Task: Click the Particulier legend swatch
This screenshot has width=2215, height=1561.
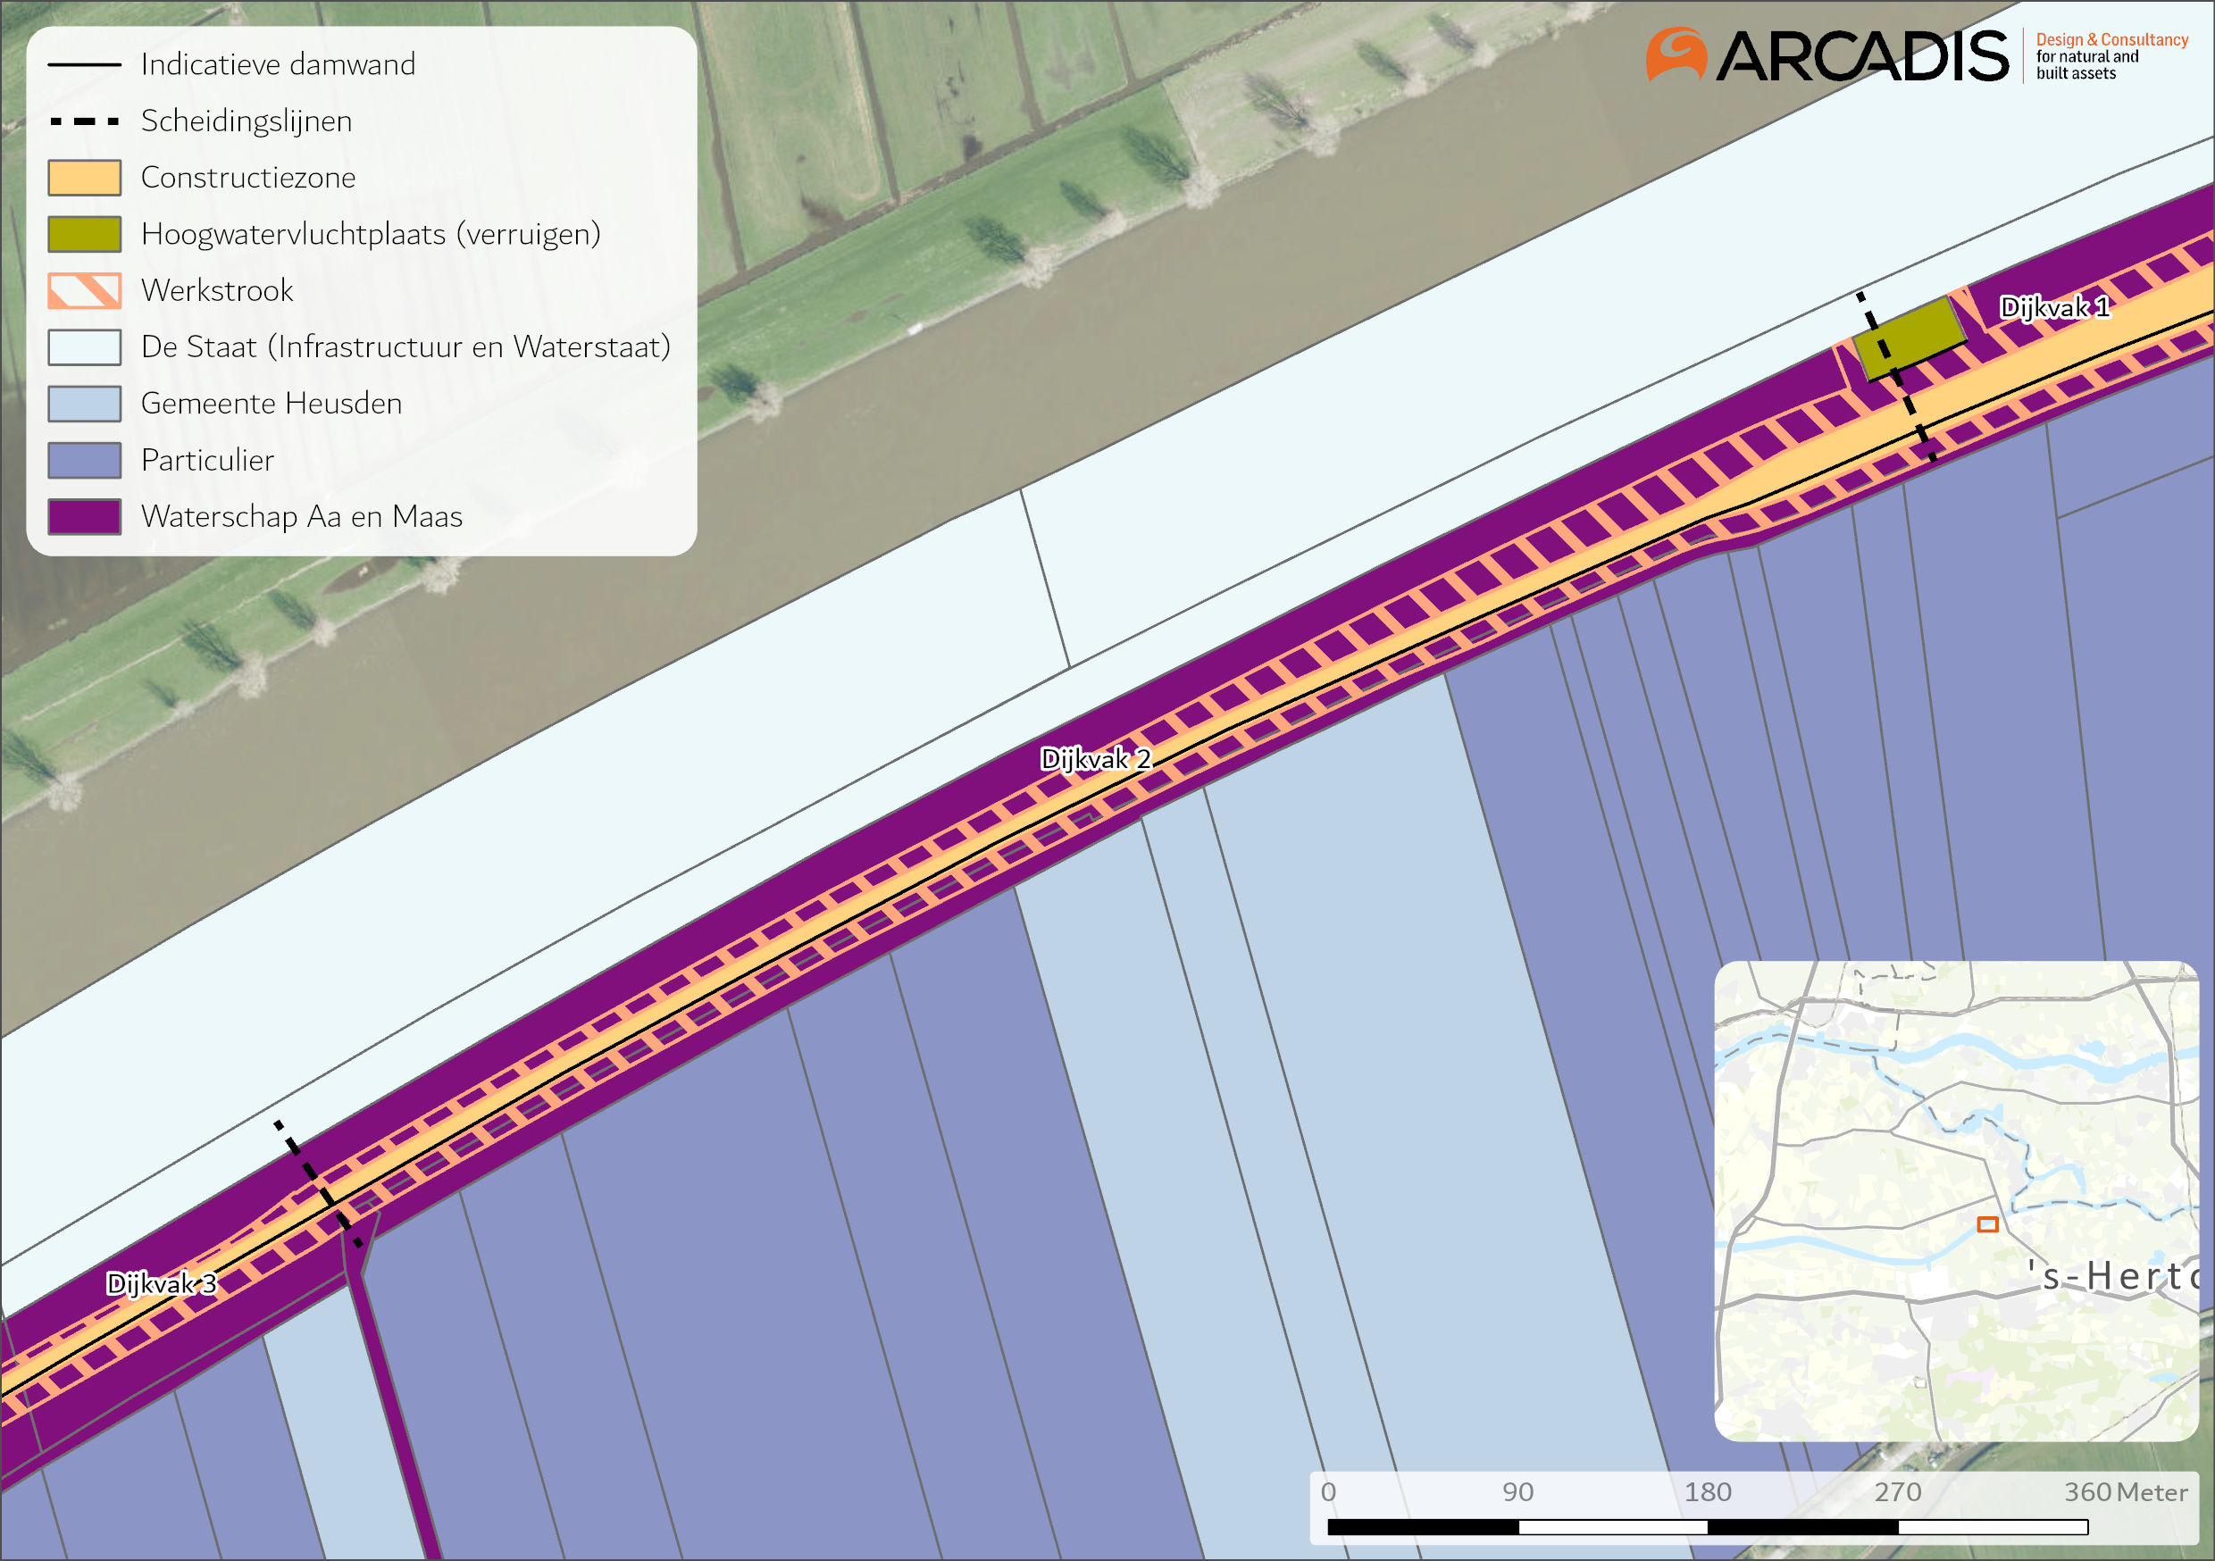Action: pyautogui.click(x=84, y=460)
